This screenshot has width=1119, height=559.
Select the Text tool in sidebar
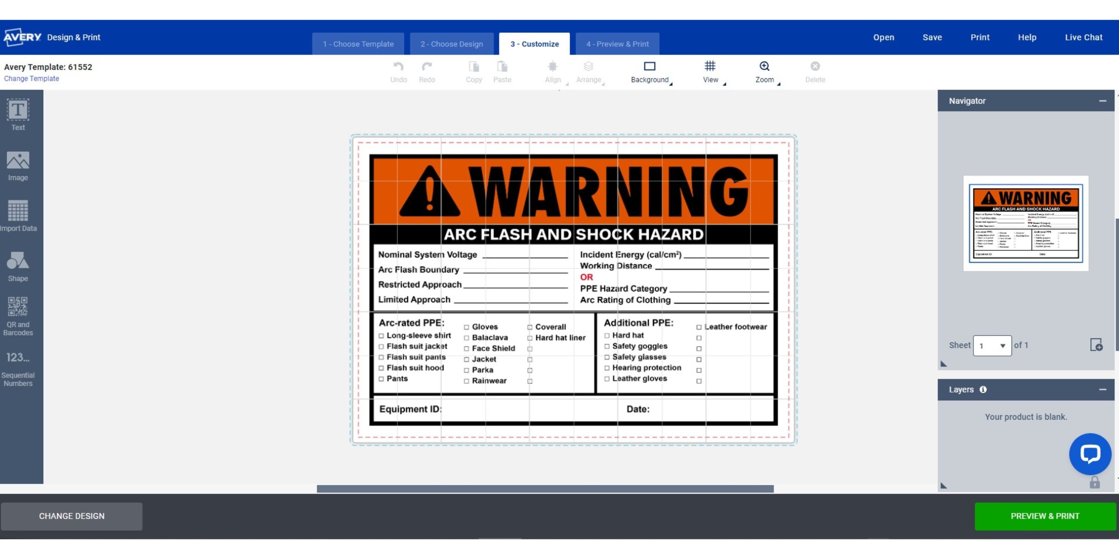(x=18, y=114)
